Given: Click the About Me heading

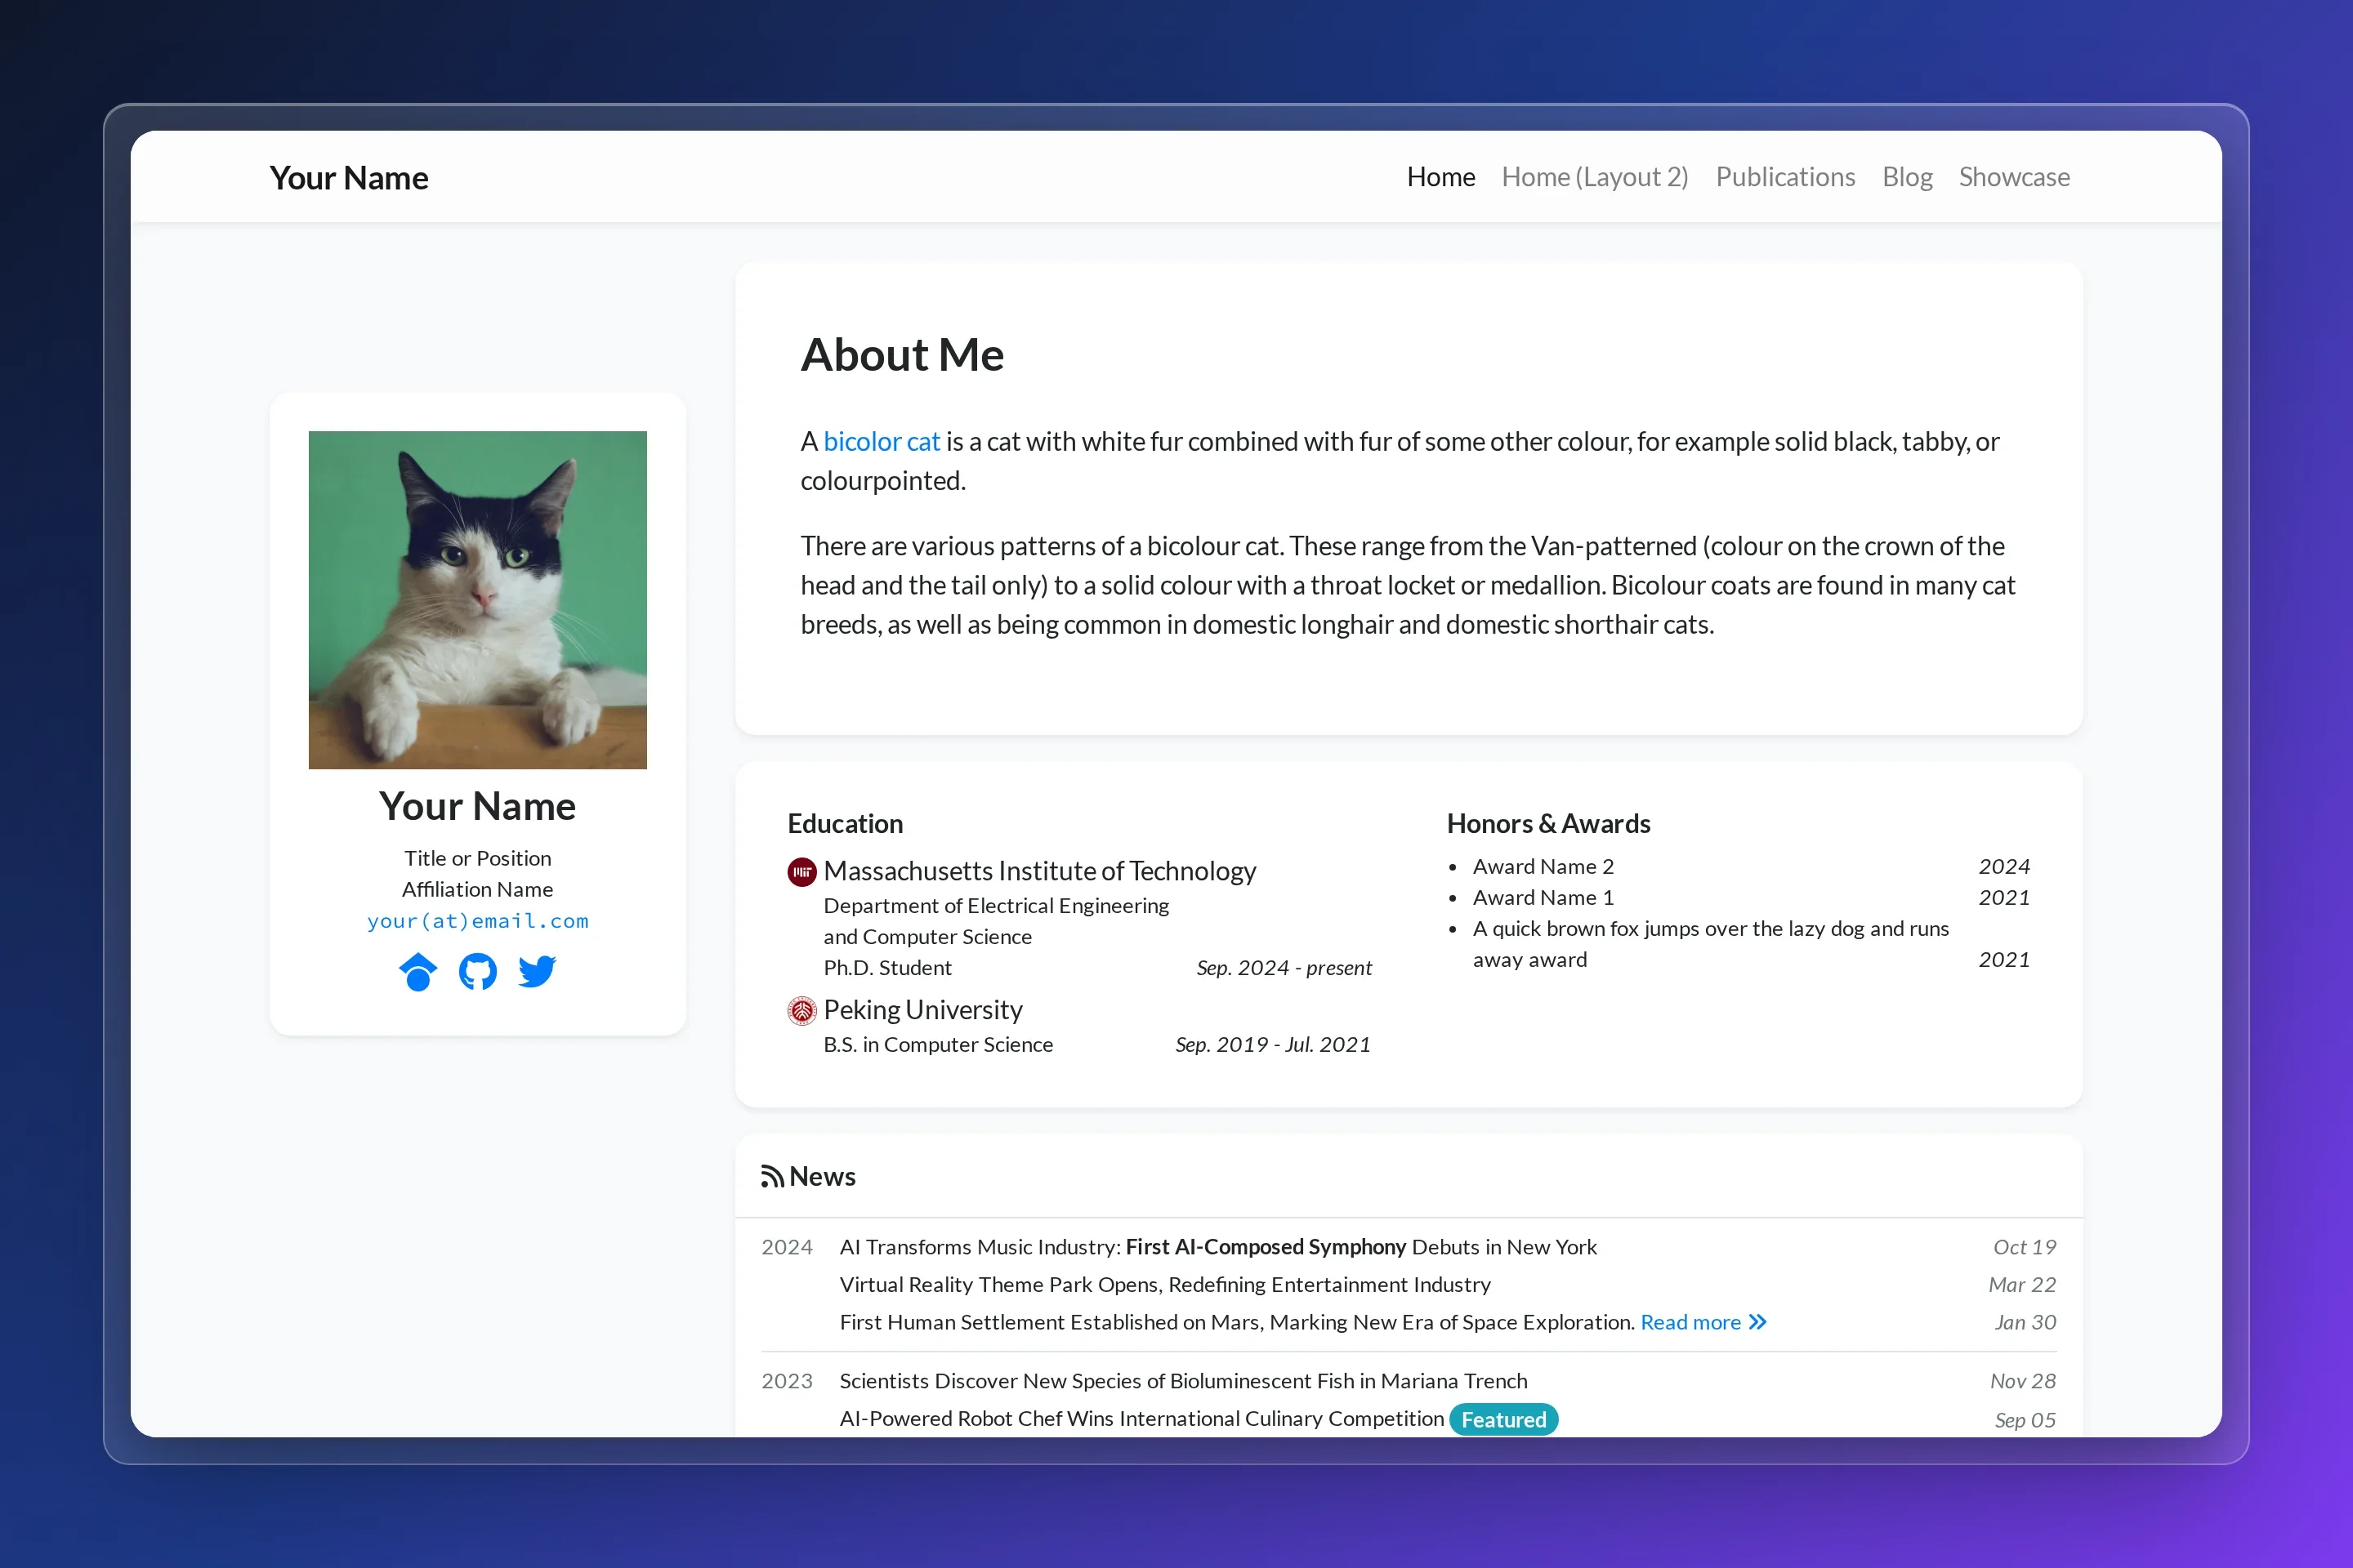Looking at the screenshot, I should coord(901,355).
